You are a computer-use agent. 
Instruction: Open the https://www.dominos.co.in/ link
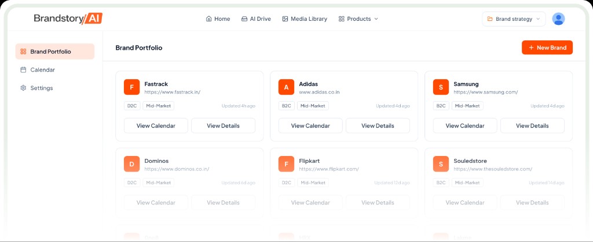tap(177, 169)
